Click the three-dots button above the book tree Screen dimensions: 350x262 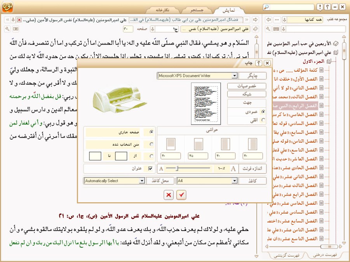pyautogui.click(x=277, y=20)
